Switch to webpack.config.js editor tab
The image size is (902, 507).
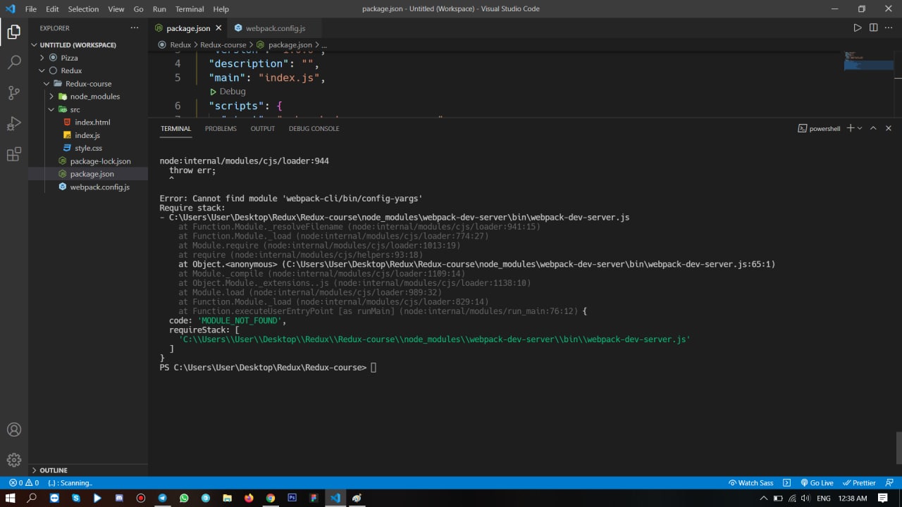pyautogui.click(x=275, y=28)
